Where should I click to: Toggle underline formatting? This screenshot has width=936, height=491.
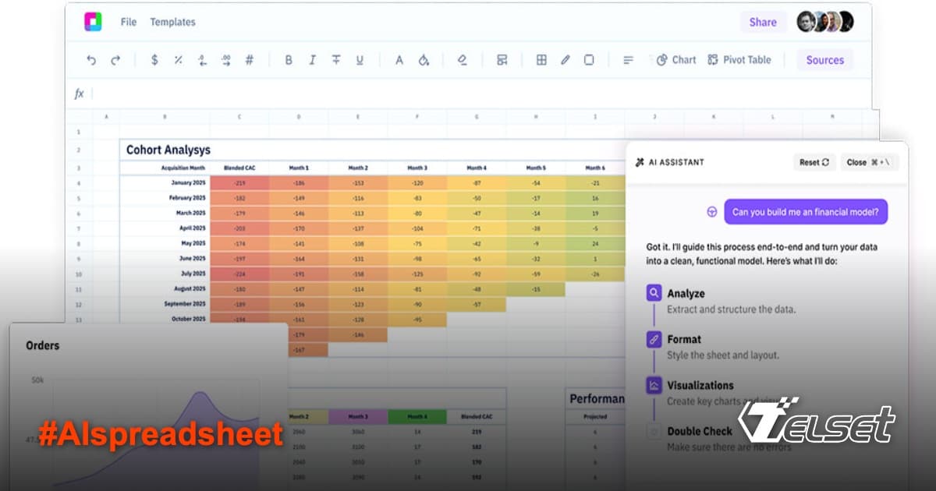360,60
